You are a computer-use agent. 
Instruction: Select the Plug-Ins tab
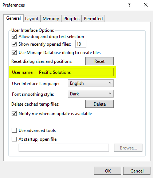click(71, 19)
